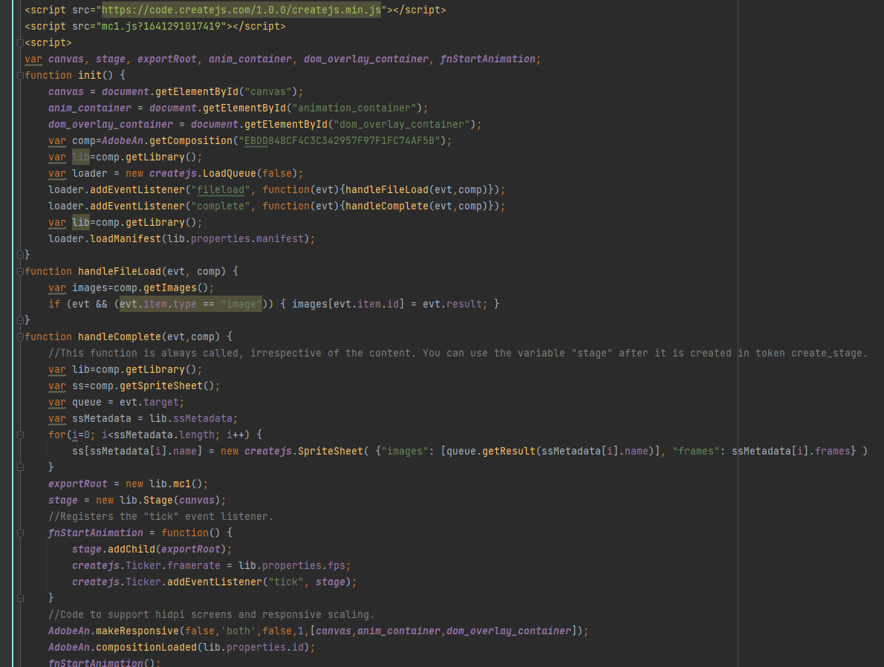
Task: Click the "canvas" string in getElementById
Action: pyautogui.click(x=267, y=92)
